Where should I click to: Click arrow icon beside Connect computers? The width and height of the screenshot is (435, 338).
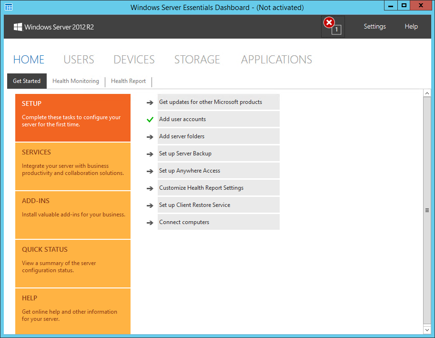click(150, 223)
